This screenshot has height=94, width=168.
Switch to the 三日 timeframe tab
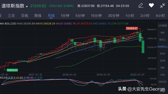coord(11,16)
